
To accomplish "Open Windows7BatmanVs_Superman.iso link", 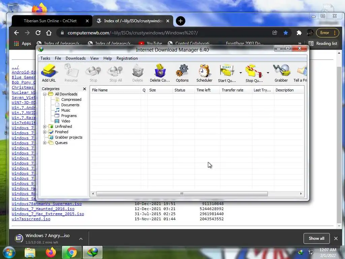I will point(46,204).
